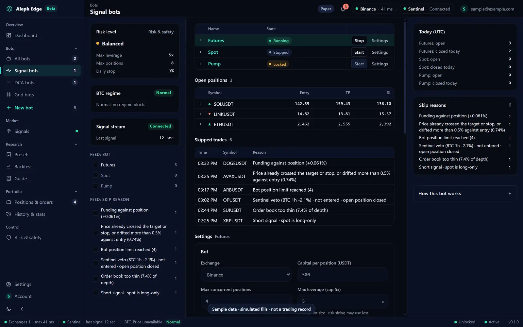Viewport: 523px width, 327px height.
Task: Open the Guide page
Action: 42,179
